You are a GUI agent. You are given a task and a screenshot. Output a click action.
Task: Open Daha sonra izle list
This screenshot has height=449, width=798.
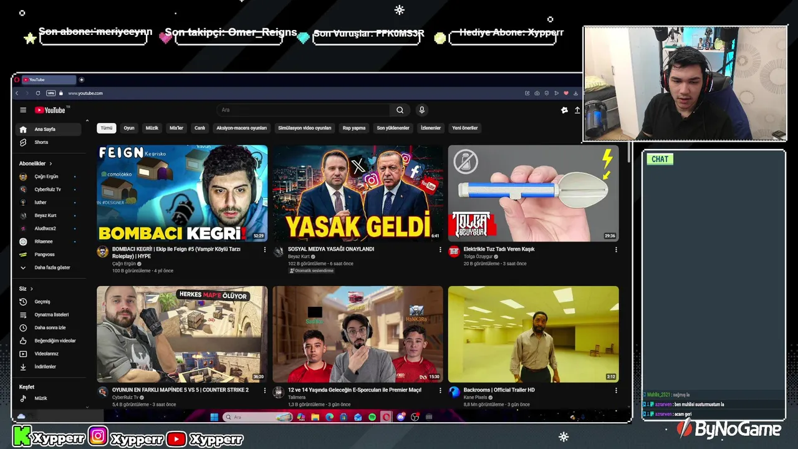click(x=48, y=328)
